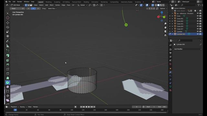Open the File menu
This screenshot has height=116, width=207.
pos(10,2)
